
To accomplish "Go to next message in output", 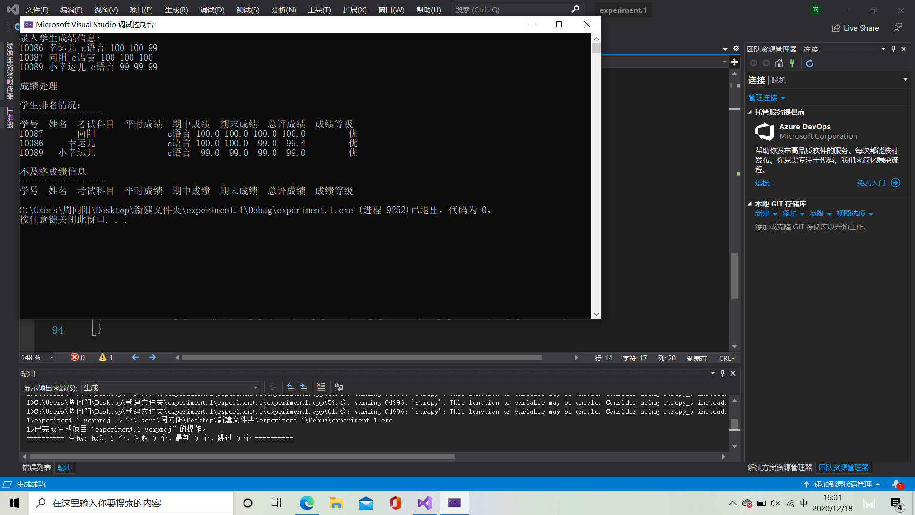I will tap(304, 387).
